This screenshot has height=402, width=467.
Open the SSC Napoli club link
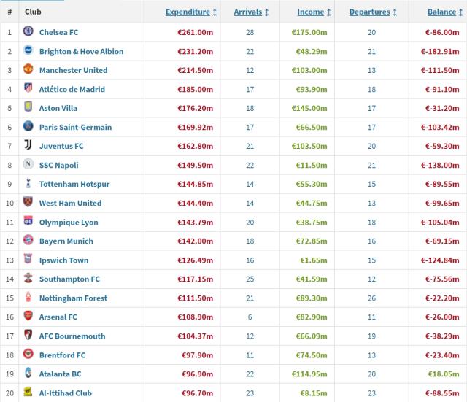59,165
